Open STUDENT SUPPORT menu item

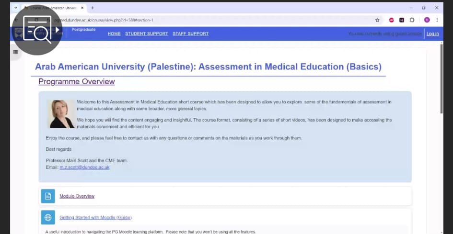point(147,34)
